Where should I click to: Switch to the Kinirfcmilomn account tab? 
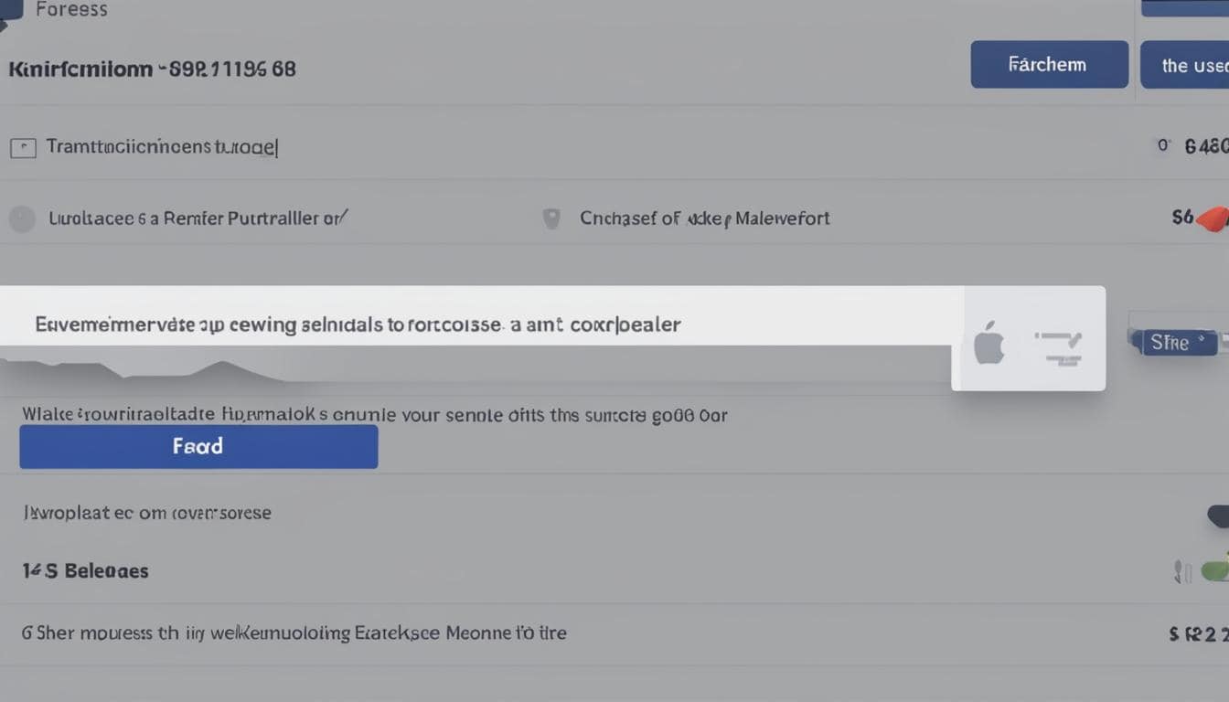[151, 69]
